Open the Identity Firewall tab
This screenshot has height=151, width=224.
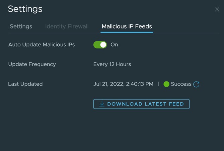pyautogui.click(x=67, y=26)
